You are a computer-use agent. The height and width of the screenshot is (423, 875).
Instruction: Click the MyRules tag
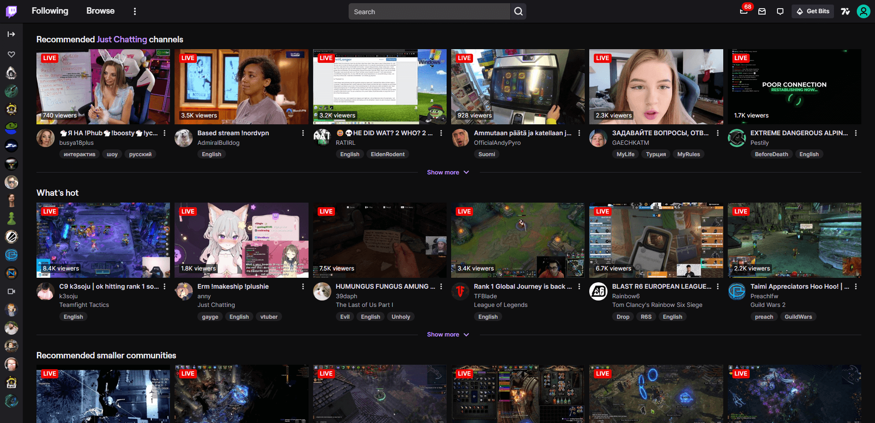688,154
